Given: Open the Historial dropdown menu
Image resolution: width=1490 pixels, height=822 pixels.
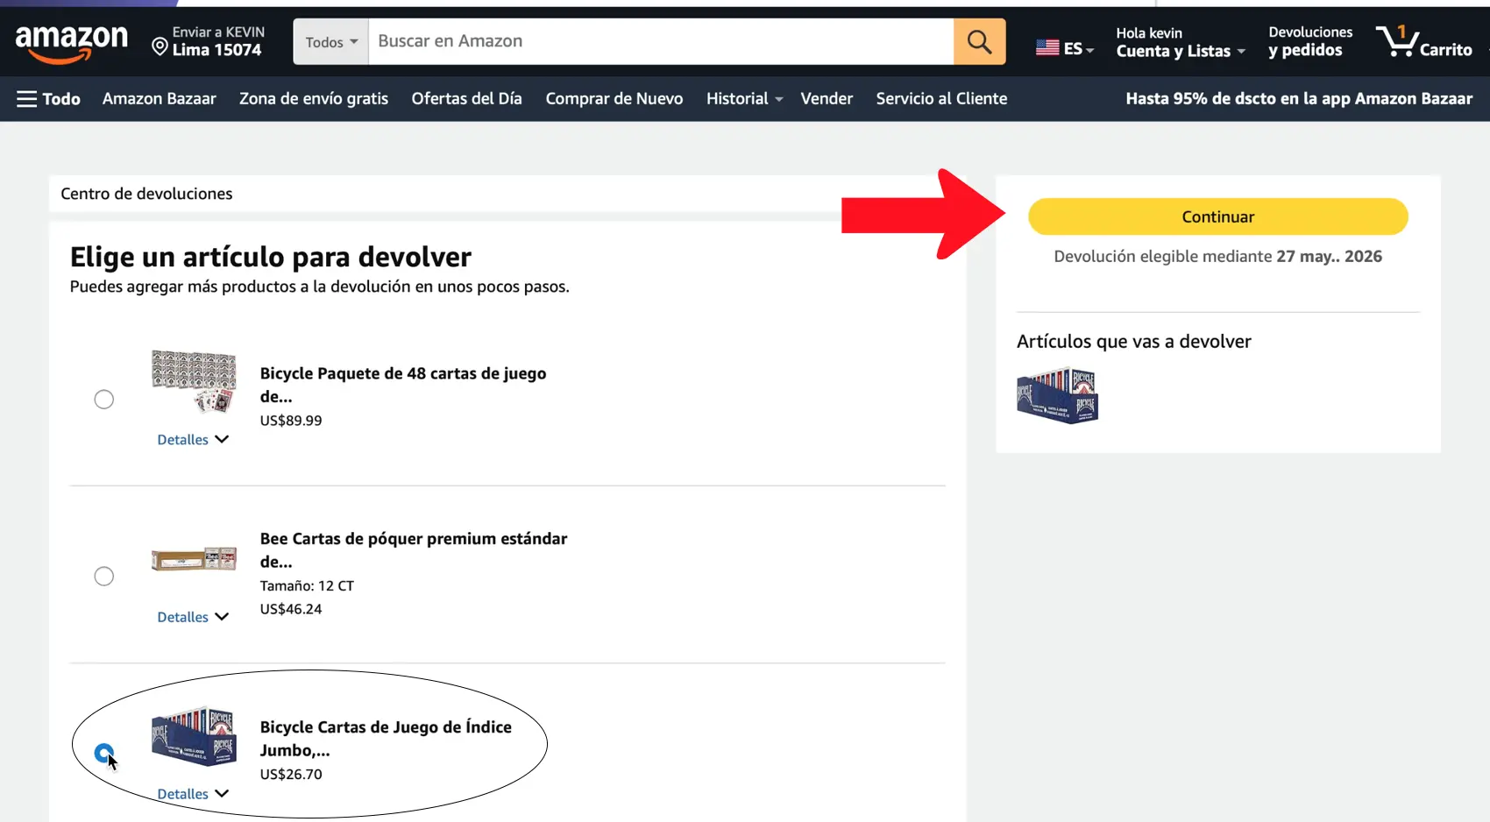Looking at the screenshot, I should (x=744, y=99).
